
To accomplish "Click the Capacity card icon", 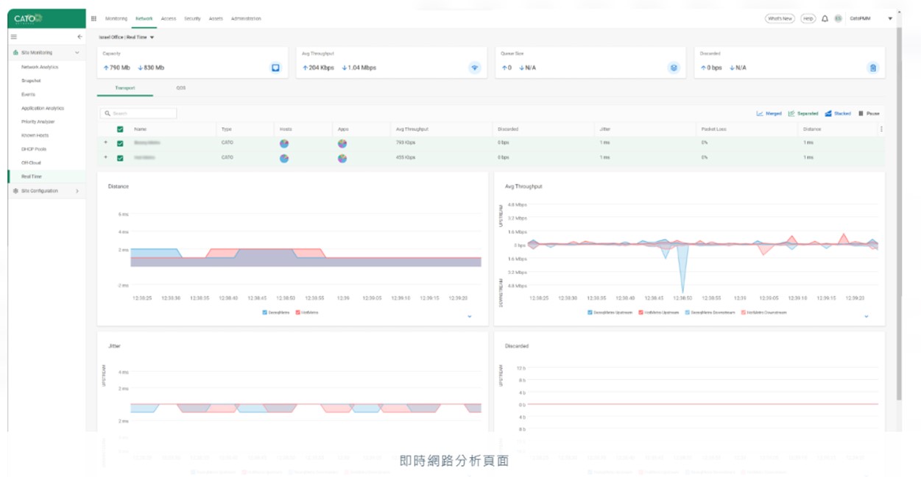I will pos(276,68).
